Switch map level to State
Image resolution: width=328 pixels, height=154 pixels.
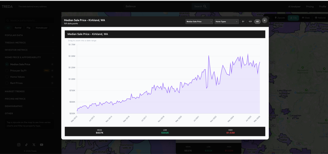coord(306,18)
